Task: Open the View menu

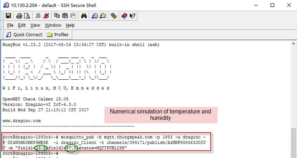Action: coord(35,25)
